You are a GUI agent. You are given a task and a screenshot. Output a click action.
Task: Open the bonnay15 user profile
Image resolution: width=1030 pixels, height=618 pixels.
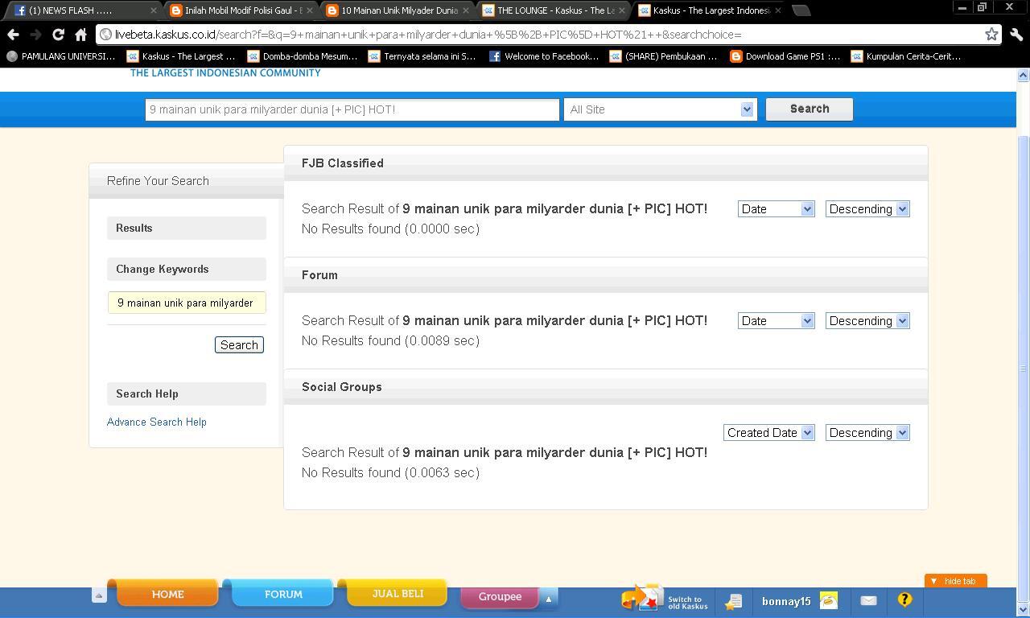click(786, 601)
